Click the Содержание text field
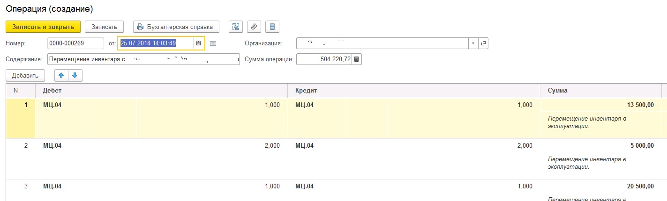Screen dimensions: 667x201 point(143,59)
